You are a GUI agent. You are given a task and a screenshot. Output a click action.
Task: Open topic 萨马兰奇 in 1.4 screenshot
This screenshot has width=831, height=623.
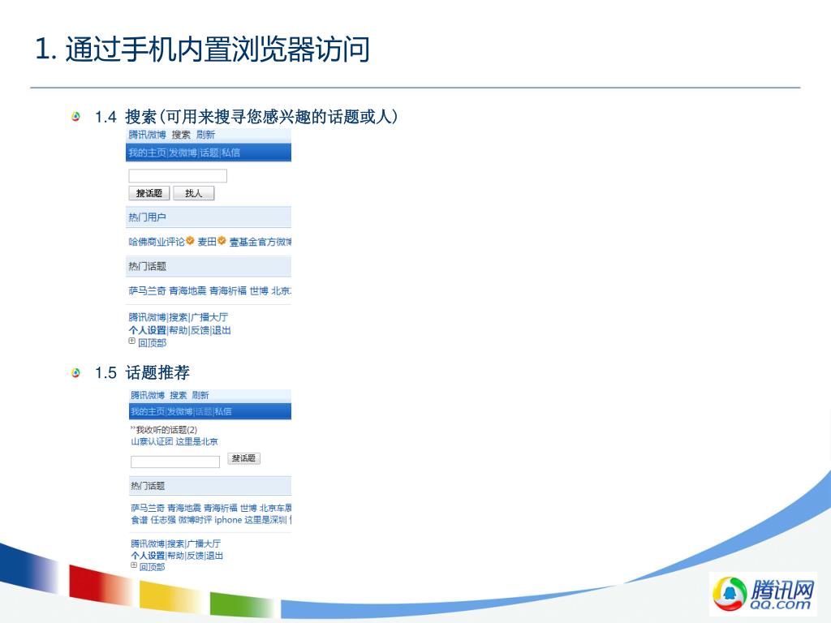tap(148, 291)
